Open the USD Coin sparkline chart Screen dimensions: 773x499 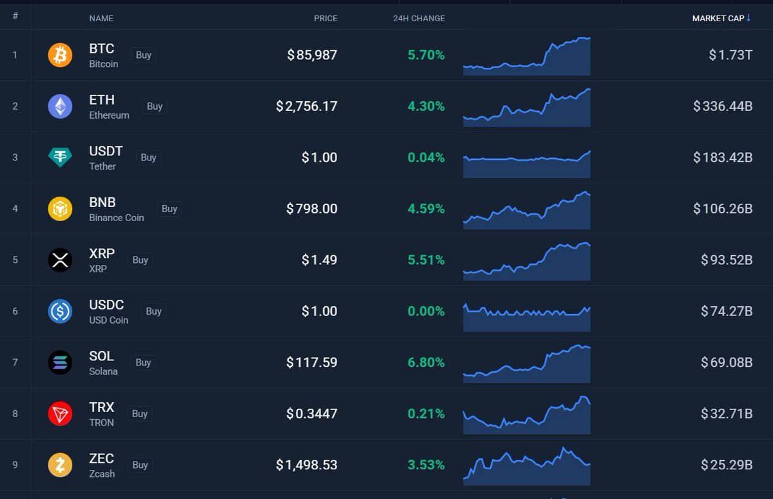coord(527,317)
